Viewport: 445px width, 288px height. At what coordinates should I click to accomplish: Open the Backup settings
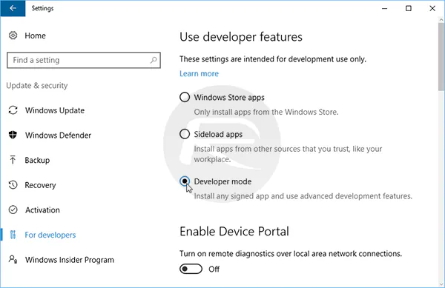coord(37,160)
